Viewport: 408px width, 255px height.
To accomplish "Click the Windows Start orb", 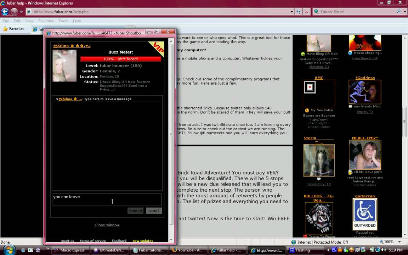I will tap(9, 250).
